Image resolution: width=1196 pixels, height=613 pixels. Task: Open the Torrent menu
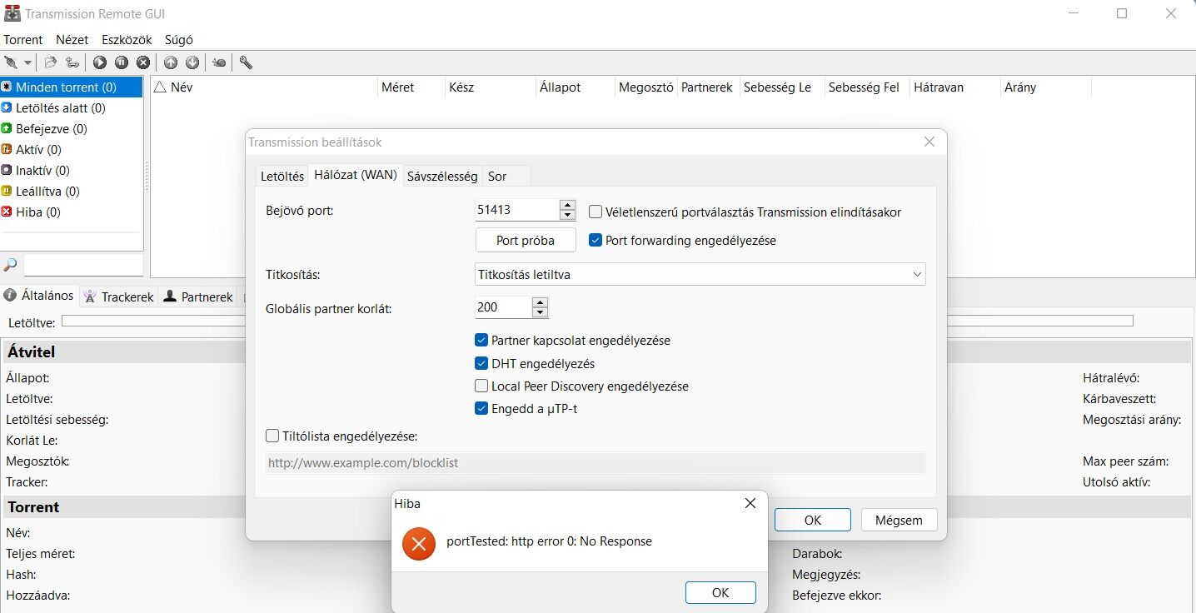tap(23, 39)
